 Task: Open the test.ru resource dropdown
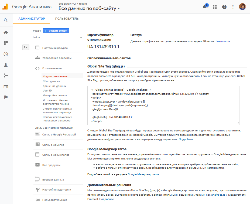tap(57, 37)
